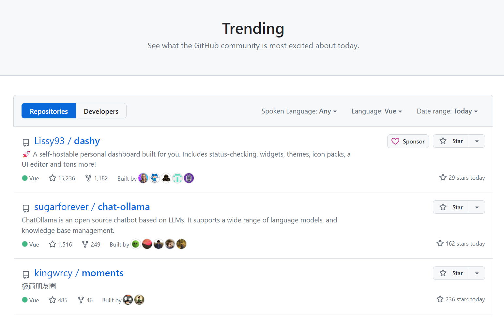This screenshot has width=504, height=317.
Task: Click forks icon for kingwrcy/moments
Action: [81, 300]
